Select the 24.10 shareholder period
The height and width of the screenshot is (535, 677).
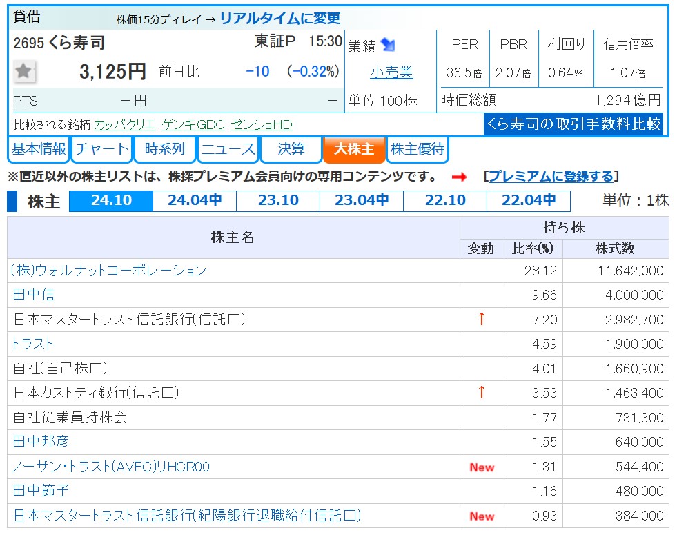point(111,200)
